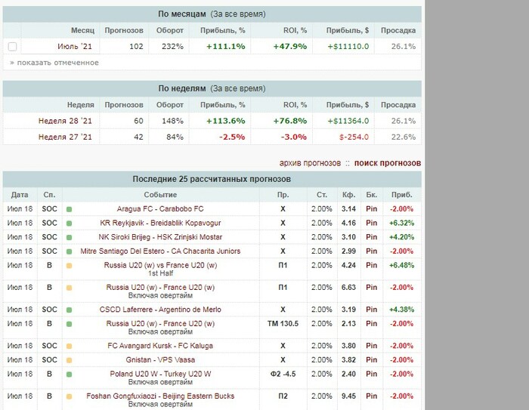This screenshot has width=529, height=410.
Task: Click Pin bookmaker in Aragua FC row
Action: pos(372,208)
